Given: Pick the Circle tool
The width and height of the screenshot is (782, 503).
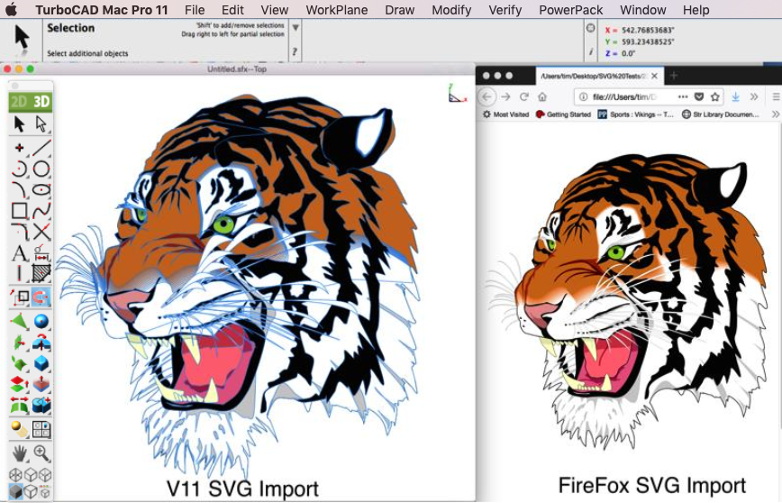Looking at the screenshot, I should coord(41,169).
